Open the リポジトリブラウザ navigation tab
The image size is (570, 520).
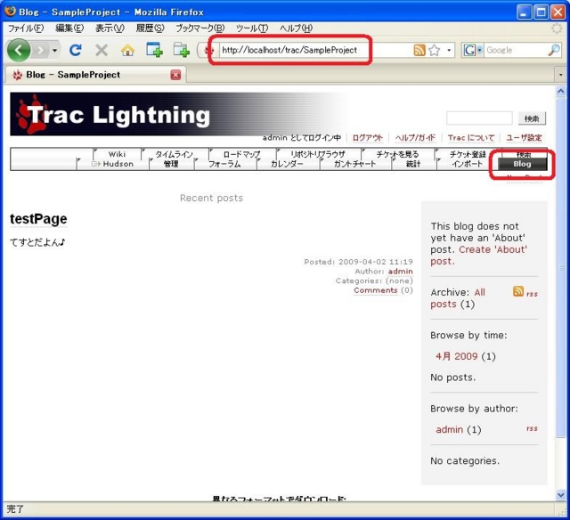[x=319, y=154]
